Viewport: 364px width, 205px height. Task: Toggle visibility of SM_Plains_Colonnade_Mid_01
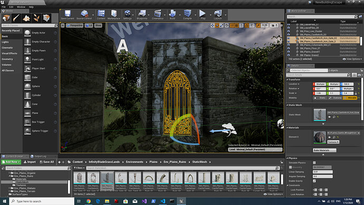point(289,45)
